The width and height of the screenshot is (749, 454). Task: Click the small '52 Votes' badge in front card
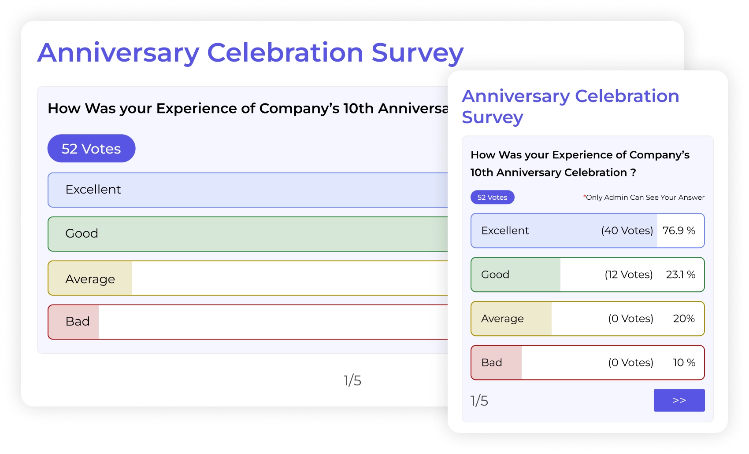[x=492, y=198]
